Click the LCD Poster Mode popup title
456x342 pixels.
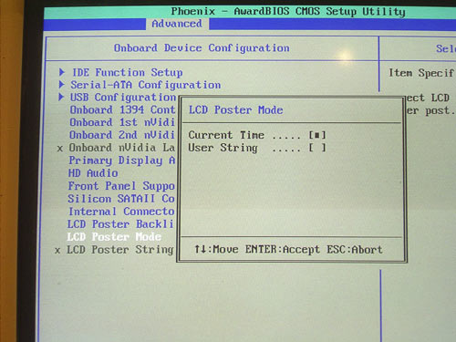[x=236, y=110]
